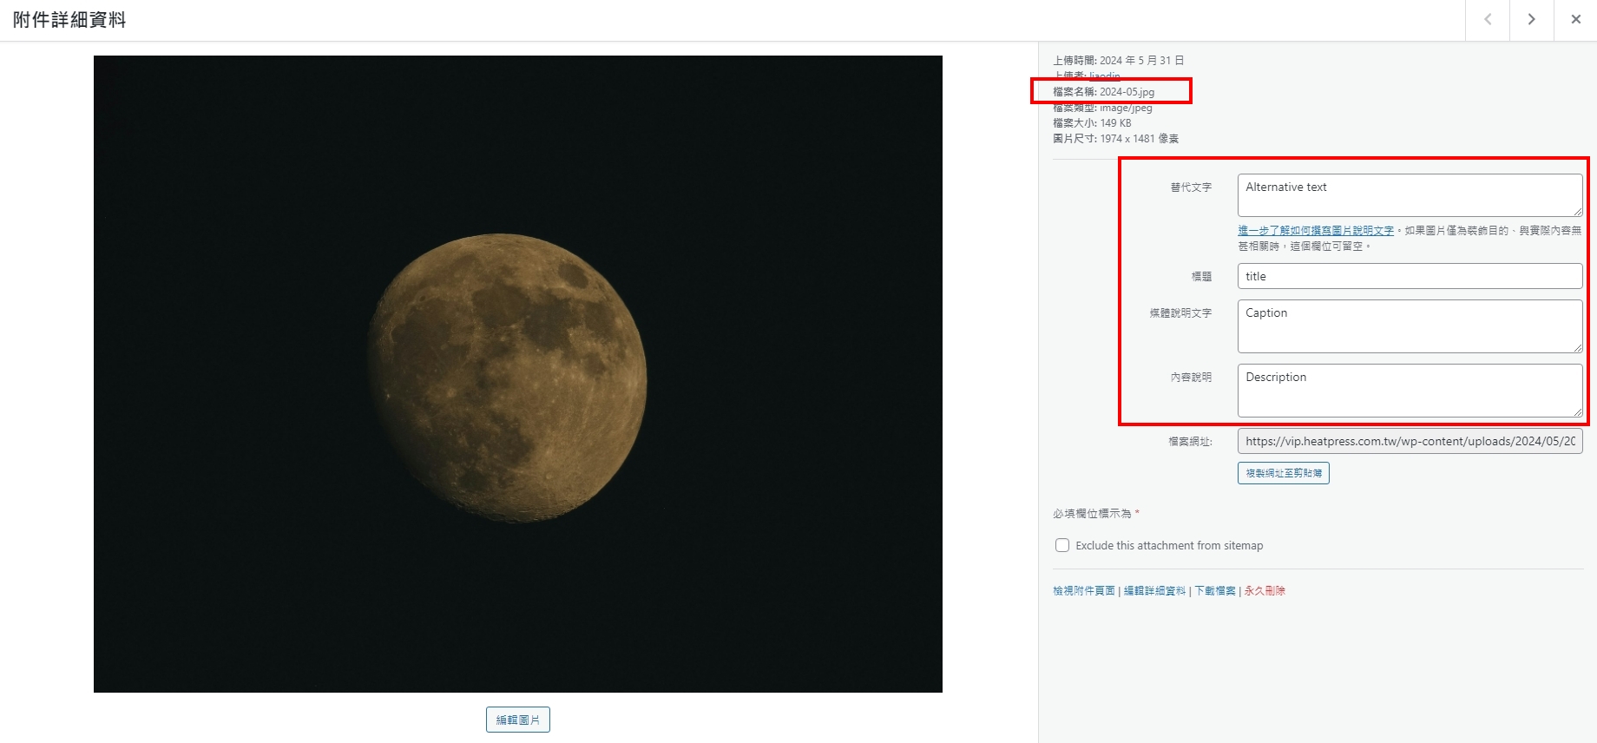Image resolution: width=1597 pixels, height=743 pixels.
Task: Click the 媒體說明文字 field label
Action: [1180, 313]
